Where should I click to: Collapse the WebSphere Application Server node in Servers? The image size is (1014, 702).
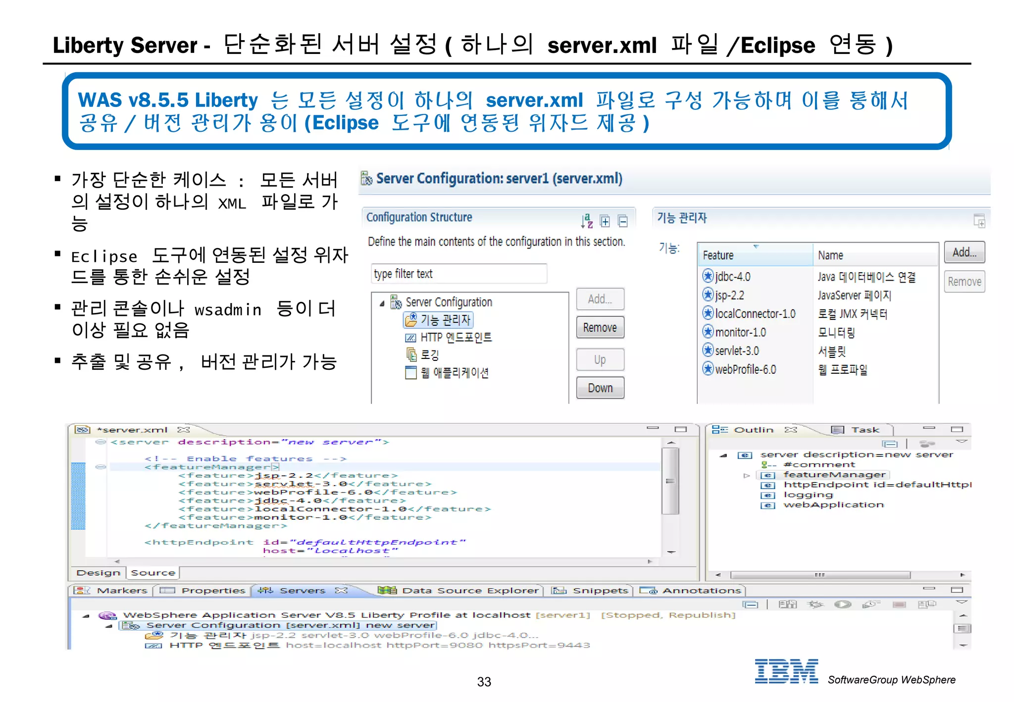pyautogui.click(x=86, y=616)
